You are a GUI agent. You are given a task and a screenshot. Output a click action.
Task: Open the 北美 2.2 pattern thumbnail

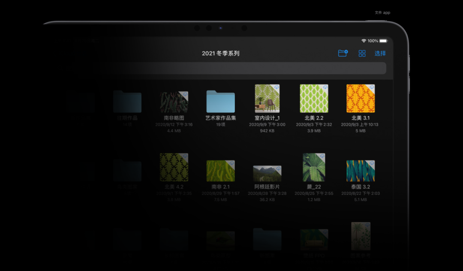click(314, 99)
